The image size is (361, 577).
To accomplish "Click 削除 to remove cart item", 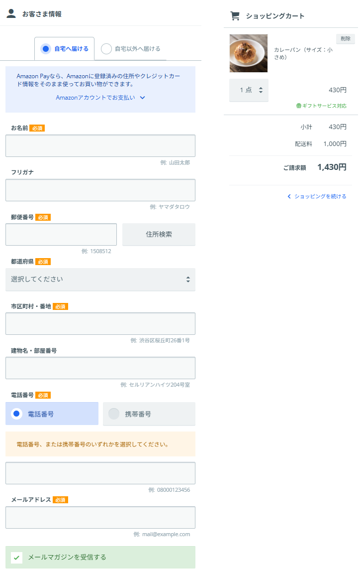I will [345, 39].
